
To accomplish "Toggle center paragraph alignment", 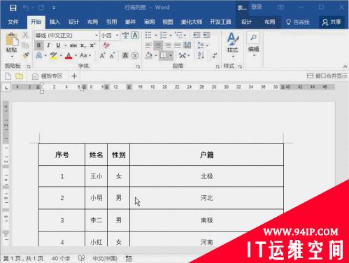I will [158, 45].
